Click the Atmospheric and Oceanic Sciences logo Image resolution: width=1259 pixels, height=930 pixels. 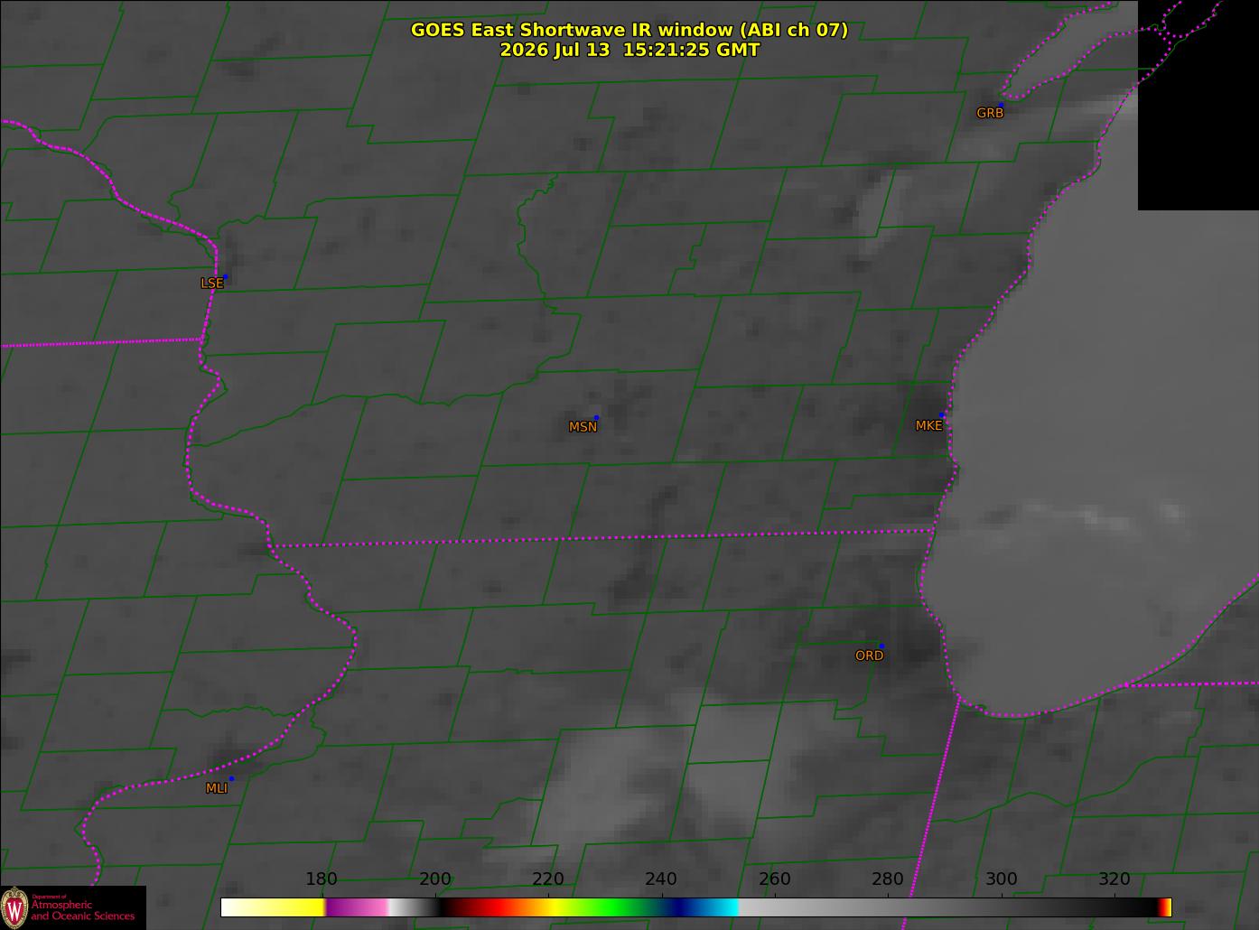(73, 907)
